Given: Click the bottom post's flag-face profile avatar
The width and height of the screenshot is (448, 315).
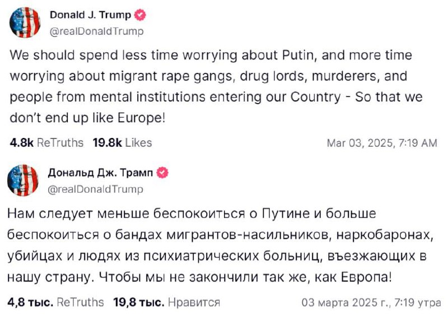Looking at the screenshot, I should (24, 180).
